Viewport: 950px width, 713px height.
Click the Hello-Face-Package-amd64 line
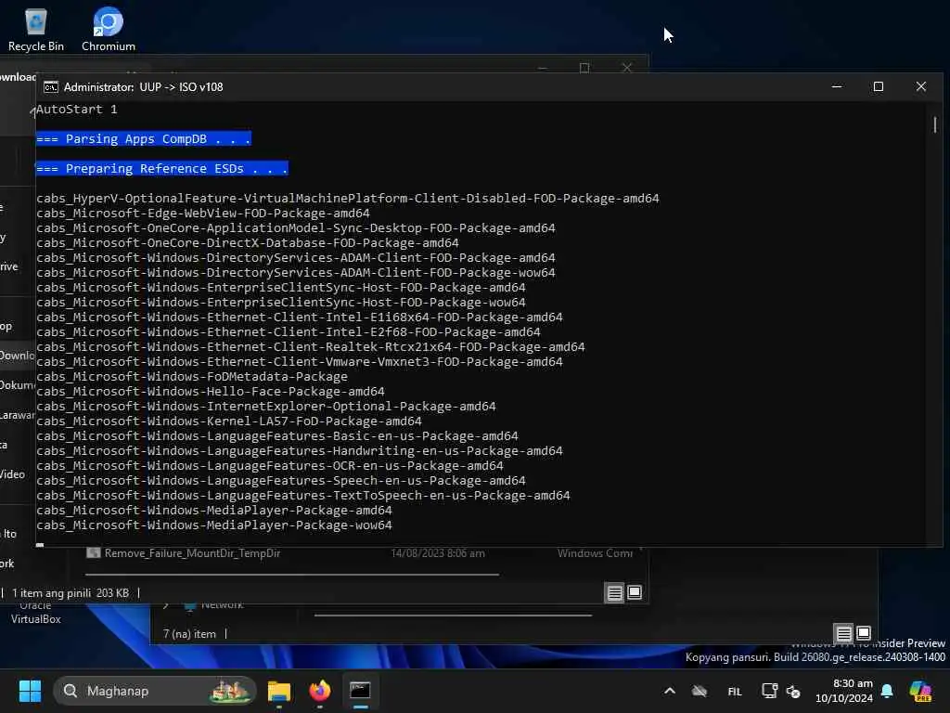211,392
